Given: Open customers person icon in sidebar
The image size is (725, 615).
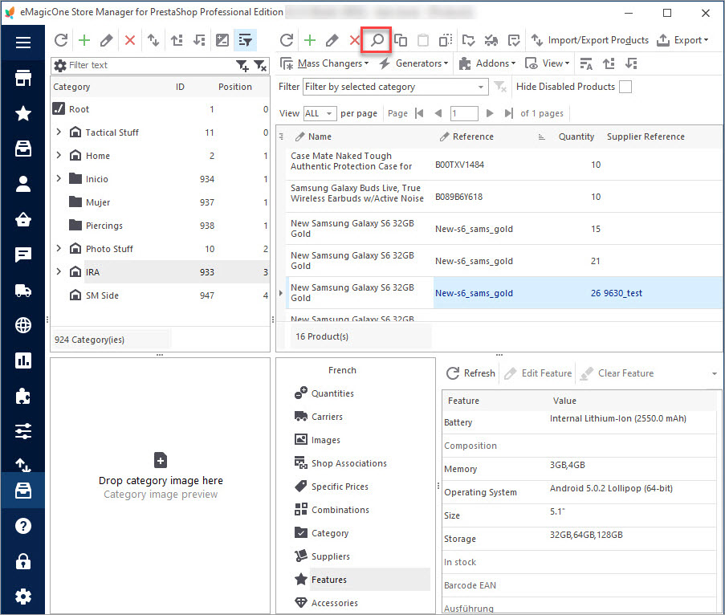Looking at the screenshot, I should pos(23,184).
